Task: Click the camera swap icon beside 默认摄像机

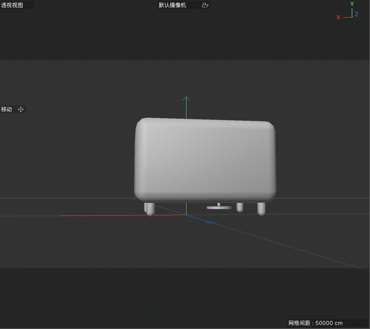Action: [205, 5]
